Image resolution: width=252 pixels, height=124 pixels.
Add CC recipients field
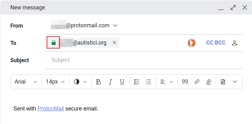click(210, 43)
